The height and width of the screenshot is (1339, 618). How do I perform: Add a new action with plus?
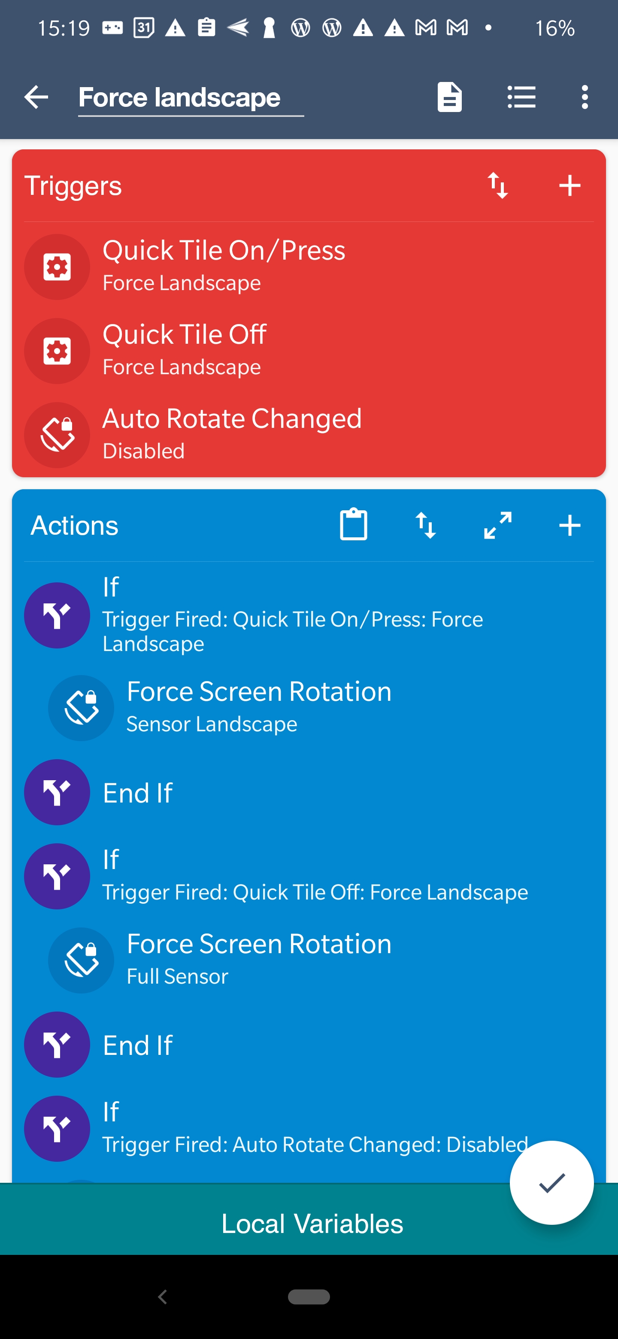coord(570,525)
